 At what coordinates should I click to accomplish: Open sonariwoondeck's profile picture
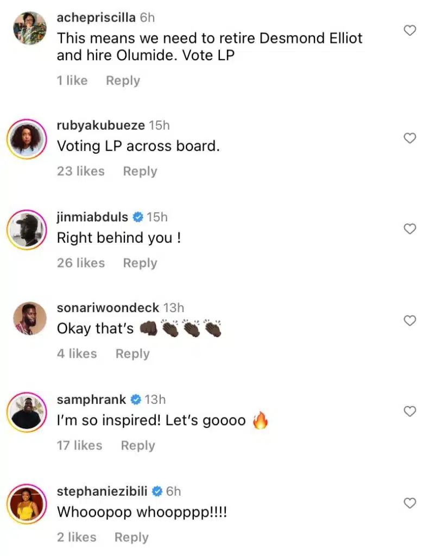pos(29,319)
